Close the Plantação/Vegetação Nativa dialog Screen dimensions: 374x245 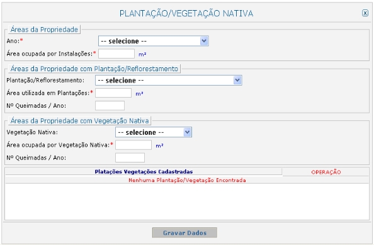click(365, 13)
